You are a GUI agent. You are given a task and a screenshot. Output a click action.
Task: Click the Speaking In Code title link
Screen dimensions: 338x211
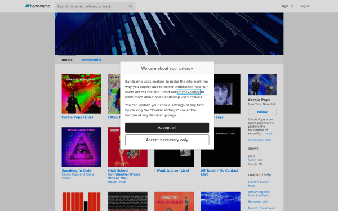(77, 170)
